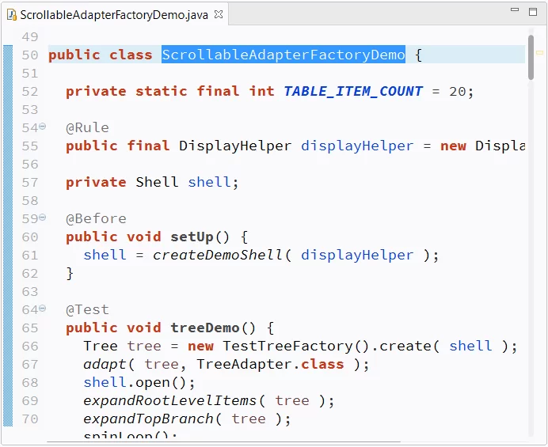Click expandTopBranch call on line 70
Screen dimensions: 548x447
point(148,419)
